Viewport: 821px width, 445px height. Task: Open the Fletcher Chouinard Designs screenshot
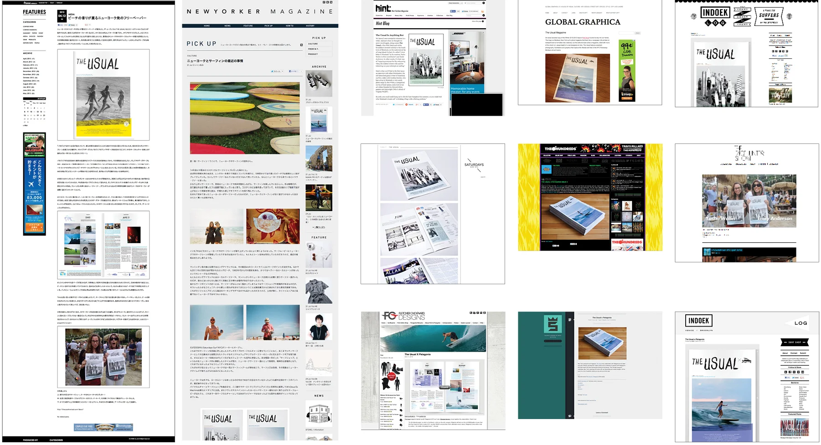tap(433, 371)
